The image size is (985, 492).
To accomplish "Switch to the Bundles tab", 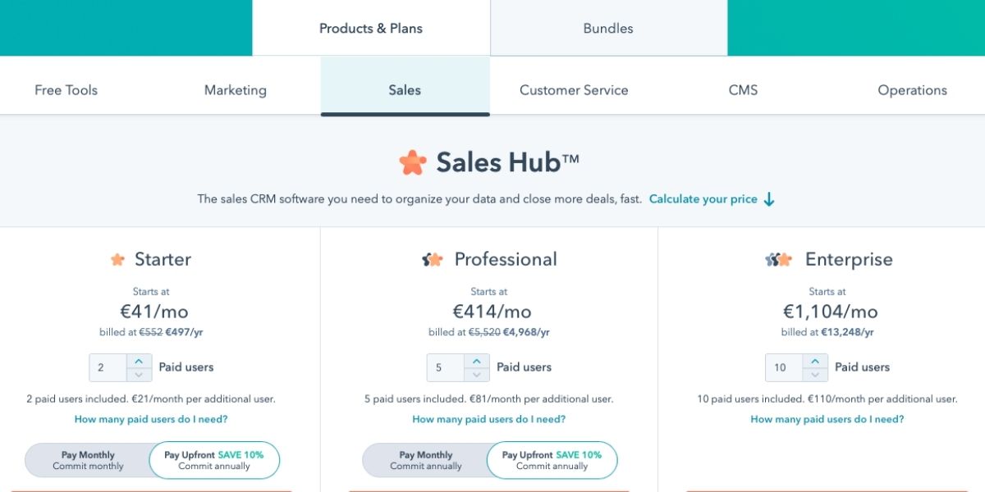I will (608, 28).
